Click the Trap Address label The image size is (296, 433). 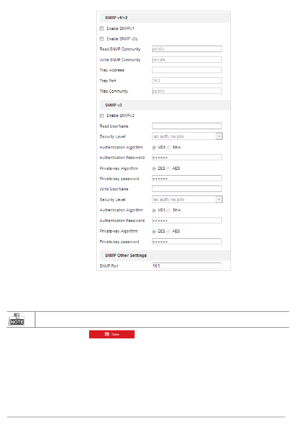(x=112, y=70)
